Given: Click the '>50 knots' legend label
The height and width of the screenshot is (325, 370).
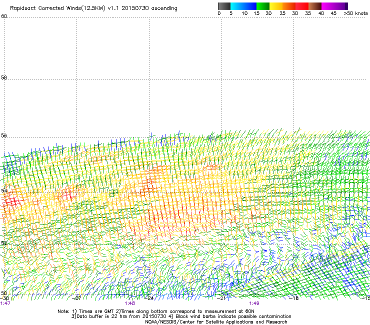Looking at the screenshot, I should coord(355,13).
